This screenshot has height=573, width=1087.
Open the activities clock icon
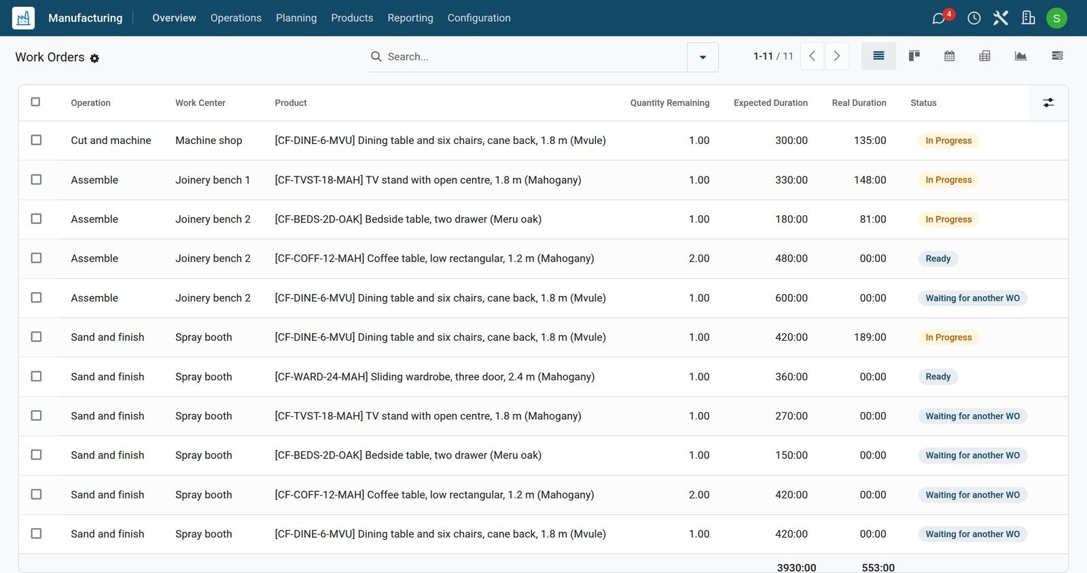[x=974, y=18]
